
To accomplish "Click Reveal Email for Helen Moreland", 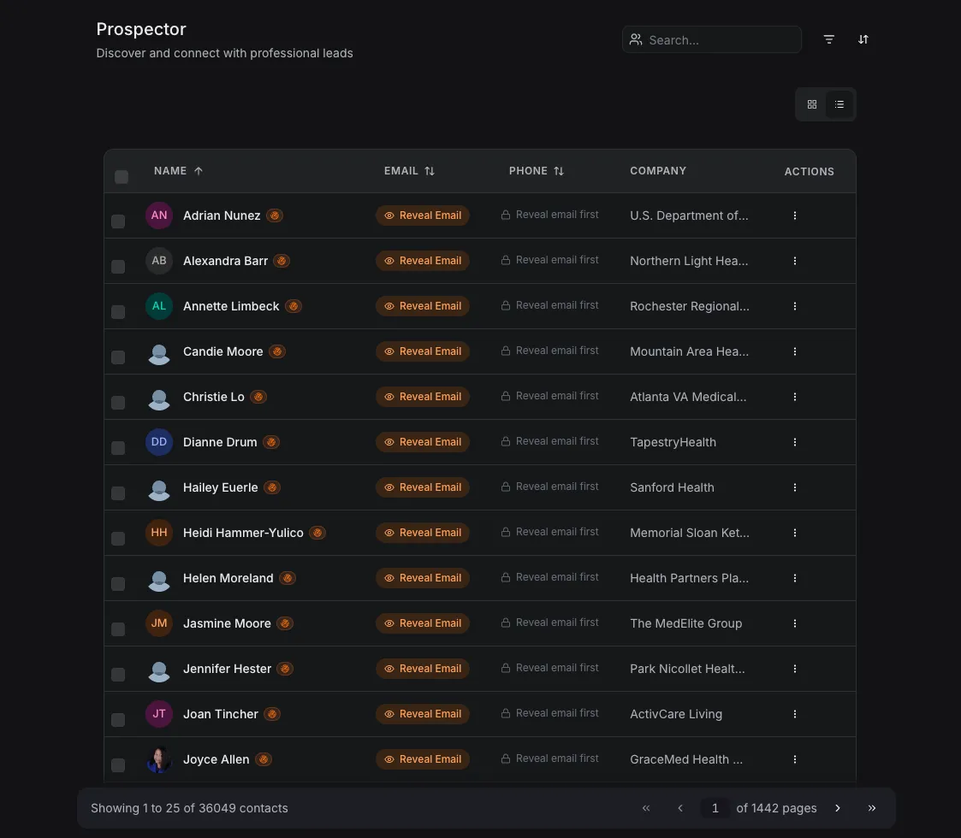I will click(x=423, y=577).
